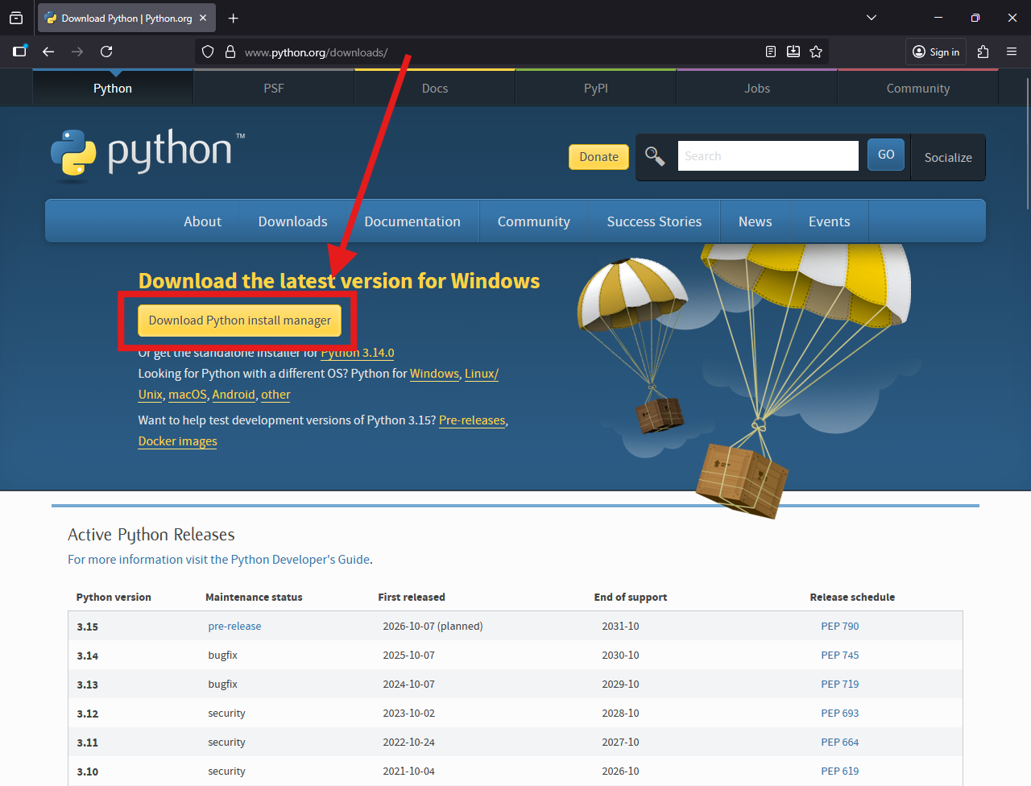The image size is (1031, 786).
Task: Open the PEP 745 release schedule link
Action: [839, 656]
